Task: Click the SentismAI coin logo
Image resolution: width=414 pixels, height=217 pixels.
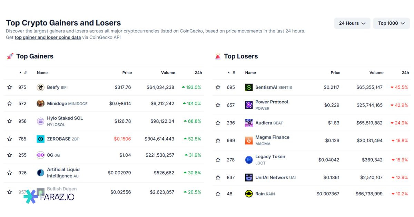Action: click(249, 87)
